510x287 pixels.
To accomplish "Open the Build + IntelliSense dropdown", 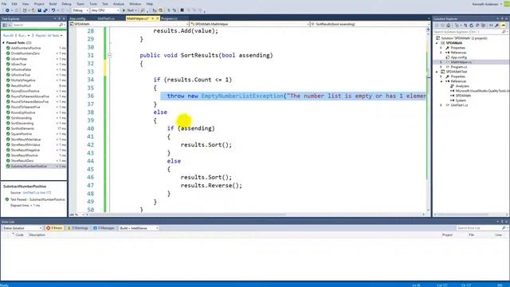I will (x=139, y=228).
